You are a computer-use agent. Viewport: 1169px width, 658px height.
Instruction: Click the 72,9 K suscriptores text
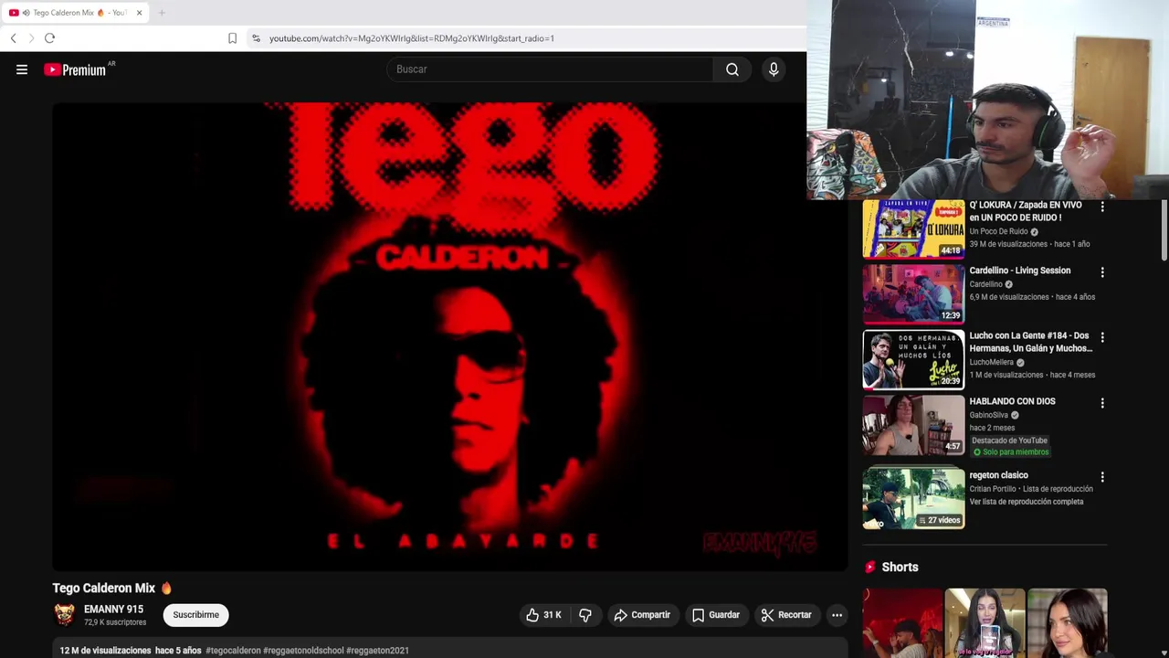click(115, 622)
